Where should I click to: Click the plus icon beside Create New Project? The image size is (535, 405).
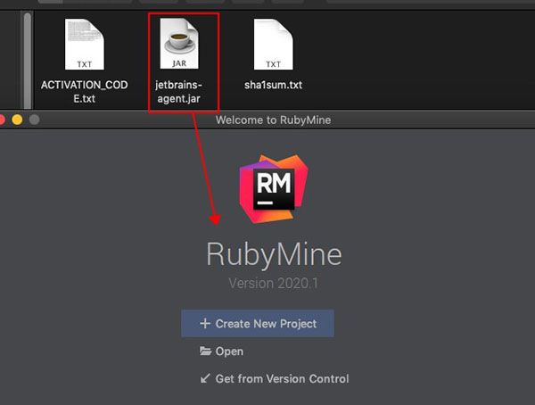(205, 324)
